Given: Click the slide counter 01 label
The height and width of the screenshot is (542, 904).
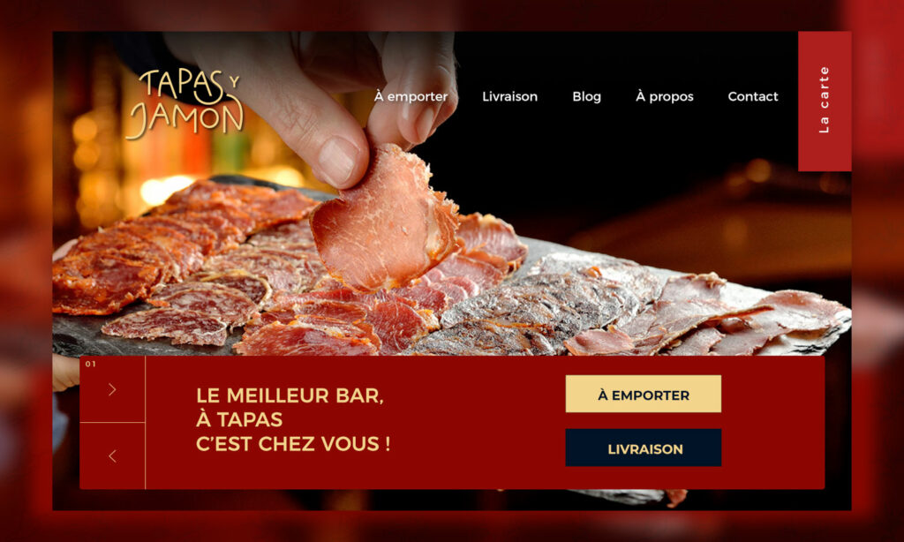Looking at the screenshot, I should pos(91,364).
